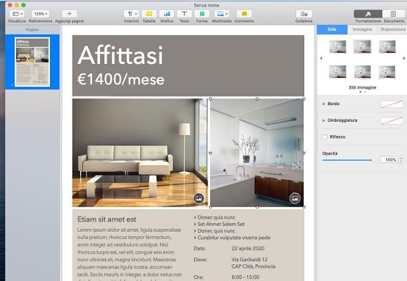Insert a chart with the Grafico icon
The width and height of the screenshot is (407, 281).
click(x=167, y=14)
